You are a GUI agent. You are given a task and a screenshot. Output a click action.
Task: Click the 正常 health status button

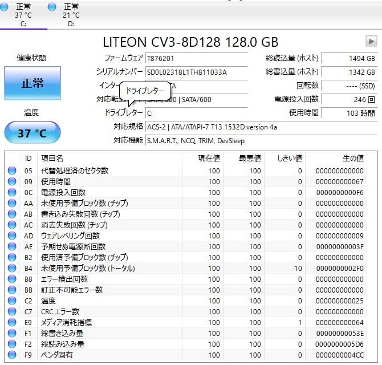click(32, 83)
